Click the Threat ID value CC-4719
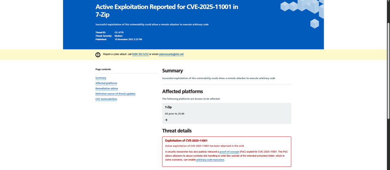This screenshot has height=170, width=390. point(119,32)
